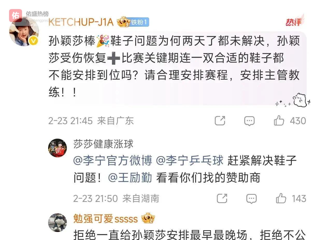Click the KETCHUP-J1A username
Viewport: 316px width, 240px height.
[81, 23]
